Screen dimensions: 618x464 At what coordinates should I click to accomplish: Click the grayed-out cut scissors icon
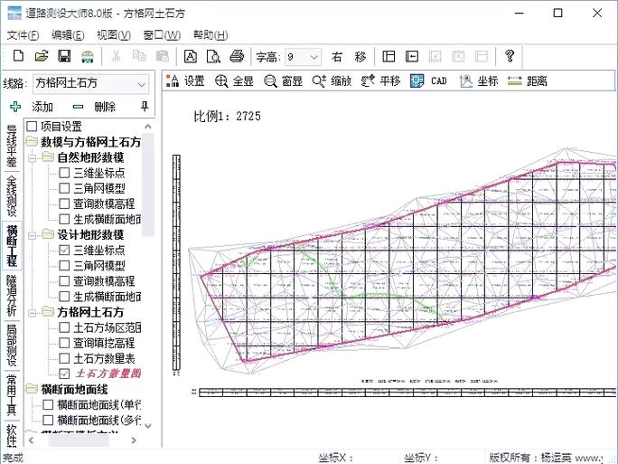click(116, 56)
